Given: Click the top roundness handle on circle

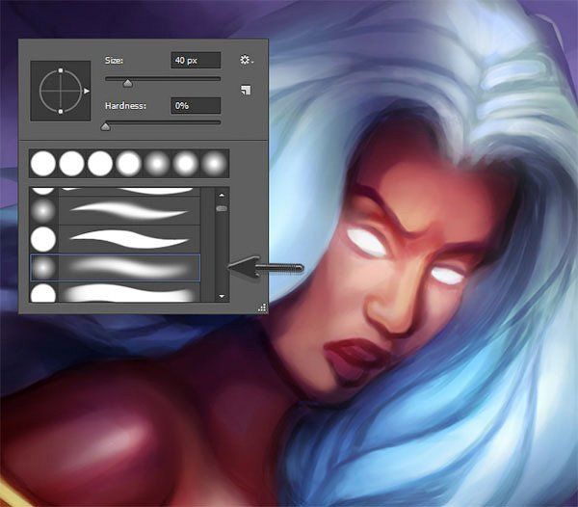Looking at the screenshot, I should (x=61, y=70).
